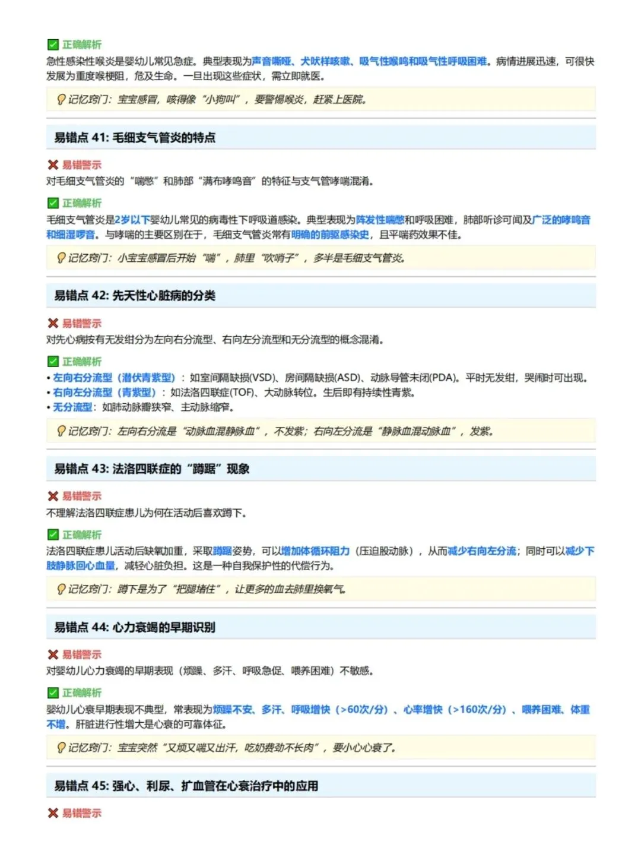Click the lightbulb icon in the 喉炎 记忆窍门 box
Screen dimensions: 641x857
pyautogui.click(x=60, y=99)
